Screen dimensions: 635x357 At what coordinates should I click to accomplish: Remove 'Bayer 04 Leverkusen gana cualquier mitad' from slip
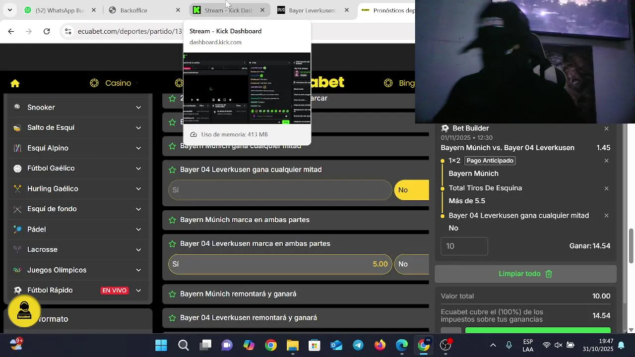[x=606, y=216]
